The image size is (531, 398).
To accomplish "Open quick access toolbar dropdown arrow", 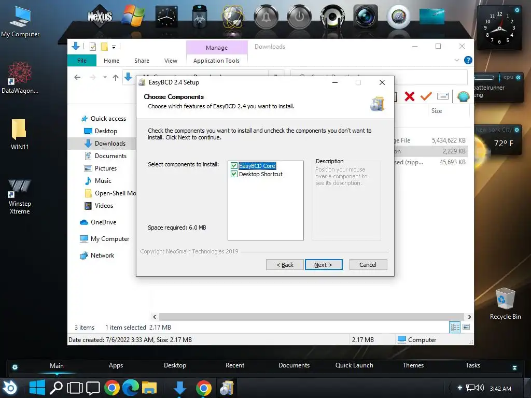I will click(x=114, y=47).
